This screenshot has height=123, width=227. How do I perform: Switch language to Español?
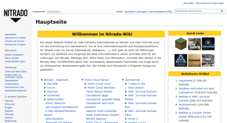(9, 111)
